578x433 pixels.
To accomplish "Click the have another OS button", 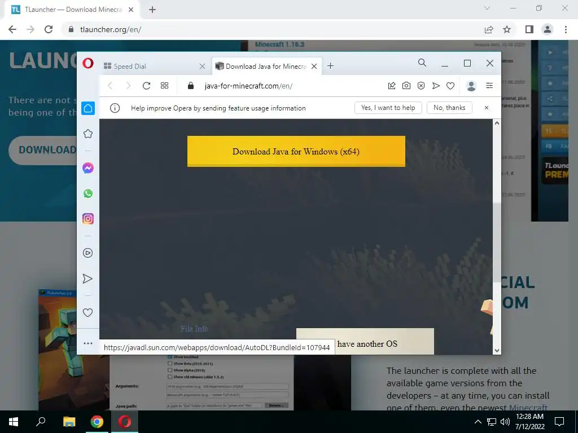I will 365,341.
